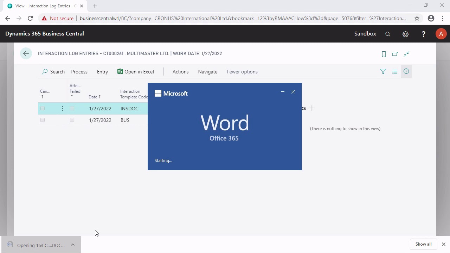Click the Sandbox environment label

click(365, 34)
